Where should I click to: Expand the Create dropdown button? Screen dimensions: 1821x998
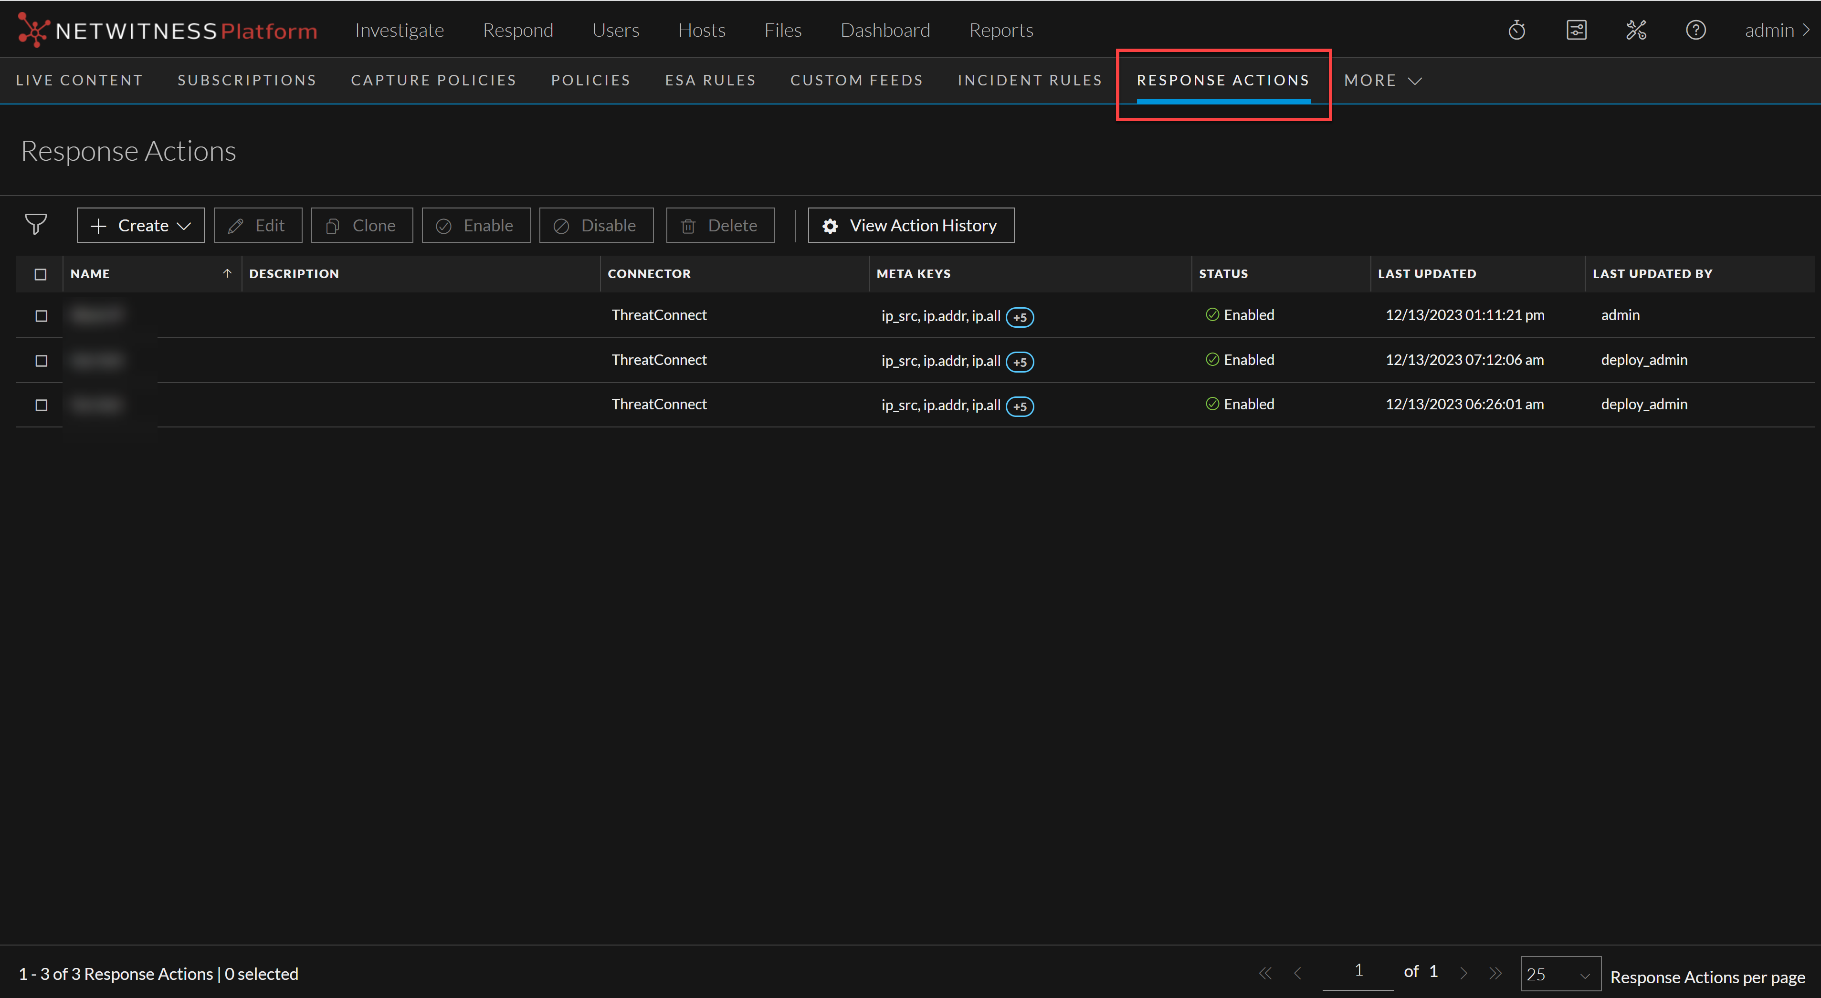point(141,225)
